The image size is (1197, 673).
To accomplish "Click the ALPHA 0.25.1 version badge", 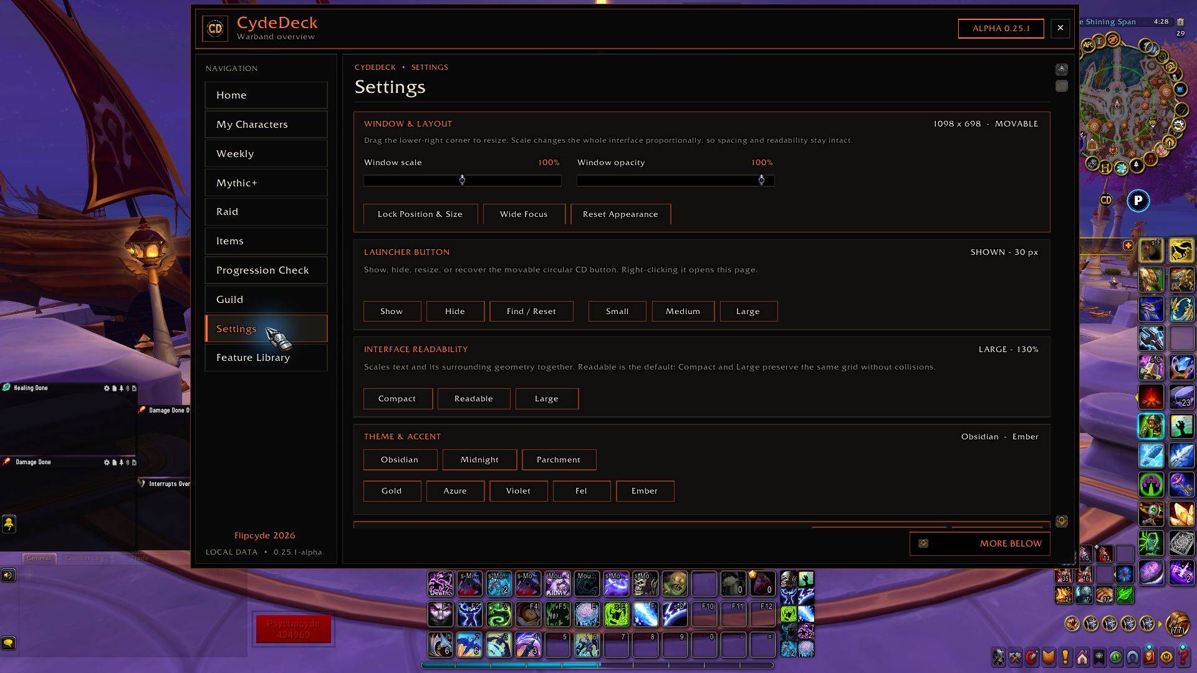I will [x=1001, y=29].
